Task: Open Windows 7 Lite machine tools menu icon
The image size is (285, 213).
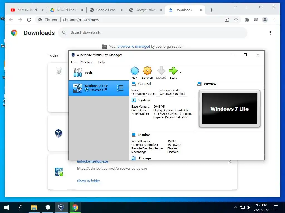Action: pos(120,88)
